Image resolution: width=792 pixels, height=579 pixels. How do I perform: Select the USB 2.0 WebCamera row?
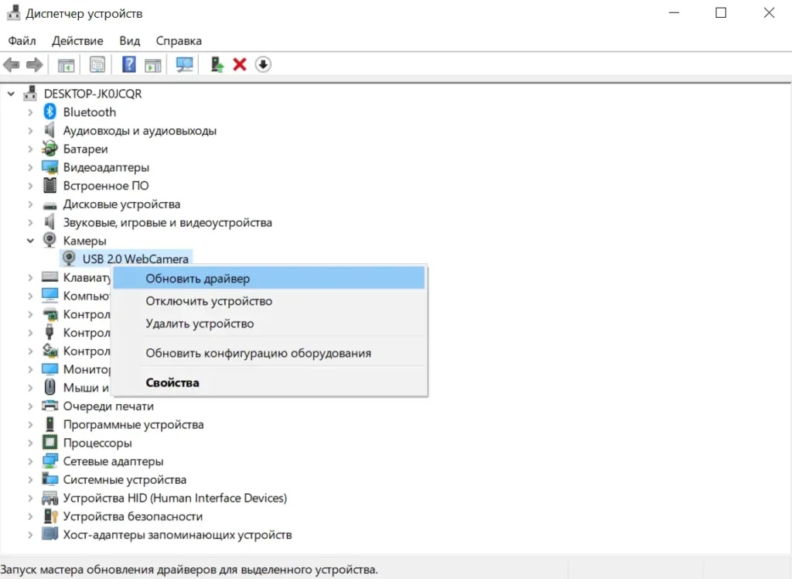[126, 259]
